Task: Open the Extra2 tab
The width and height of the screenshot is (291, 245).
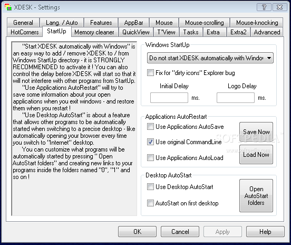Action: 238,32
